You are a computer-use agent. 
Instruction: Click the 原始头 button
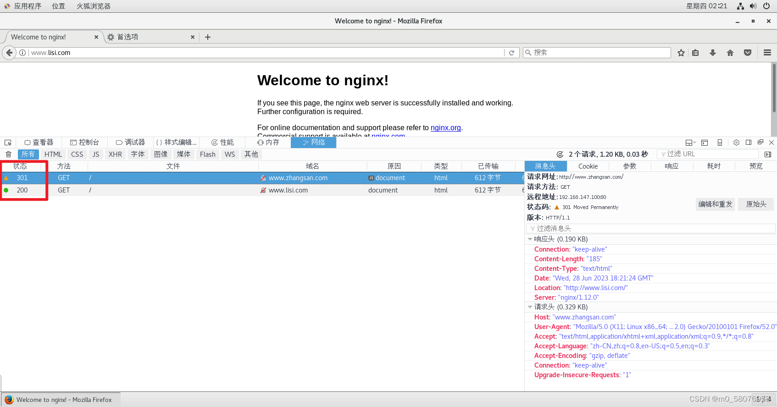(x=756, y=204)
